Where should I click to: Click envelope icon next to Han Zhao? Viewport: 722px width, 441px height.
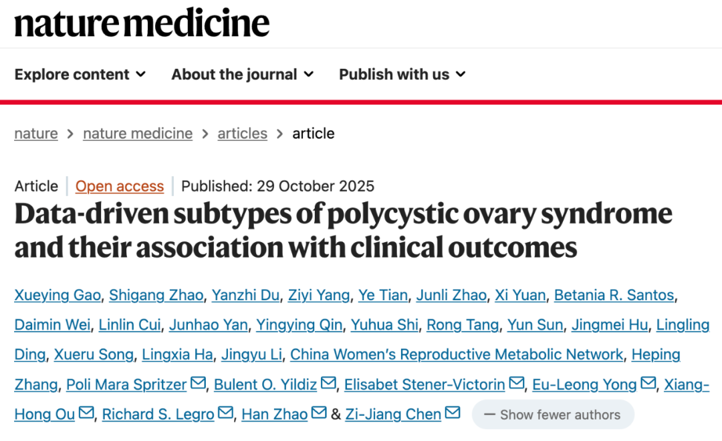[319, 414]
